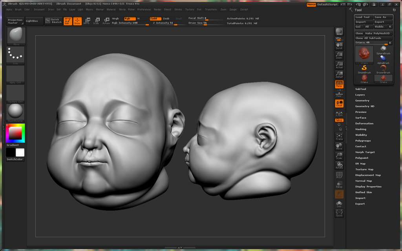Select the SimpleBrush tool
The image size is (402, 251).
click(x=364, y=69)
